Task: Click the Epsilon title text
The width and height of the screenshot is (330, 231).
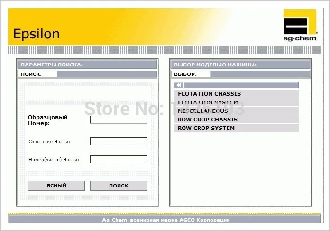Action: (37, 34)
